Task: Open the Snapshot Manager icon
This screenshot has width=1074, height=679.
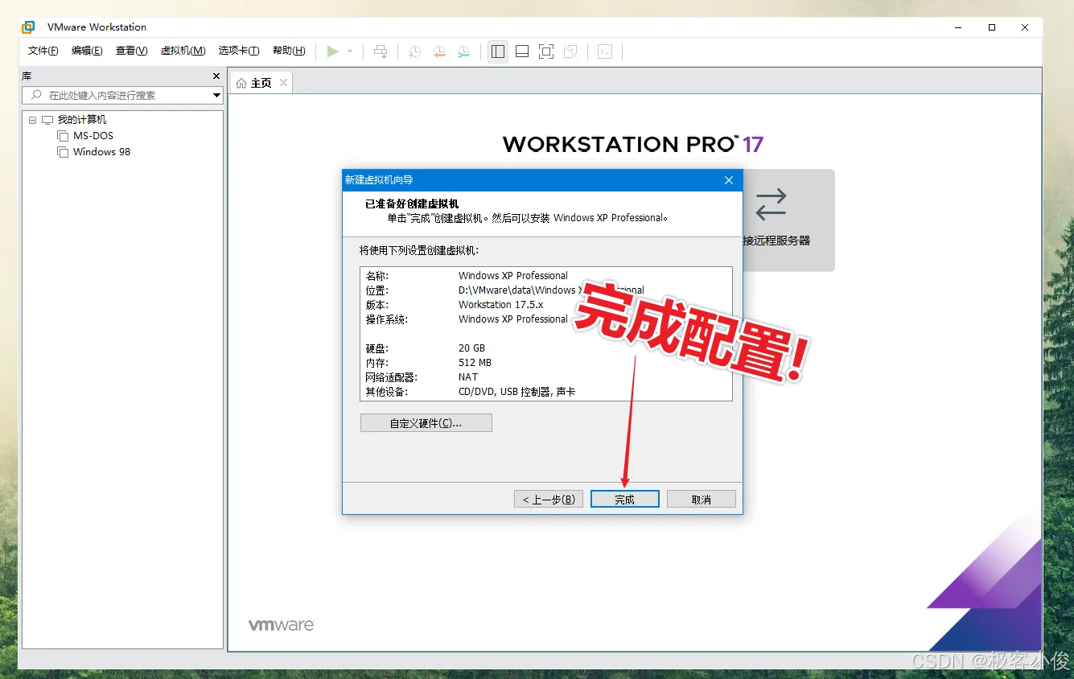Action: 463,51
